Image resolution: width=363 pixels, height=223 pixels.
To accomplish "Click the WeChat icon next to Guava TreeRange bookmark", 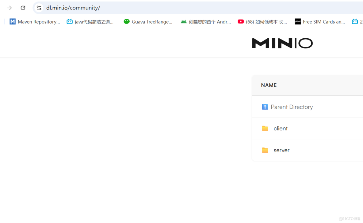I will (x=127, y=21).
